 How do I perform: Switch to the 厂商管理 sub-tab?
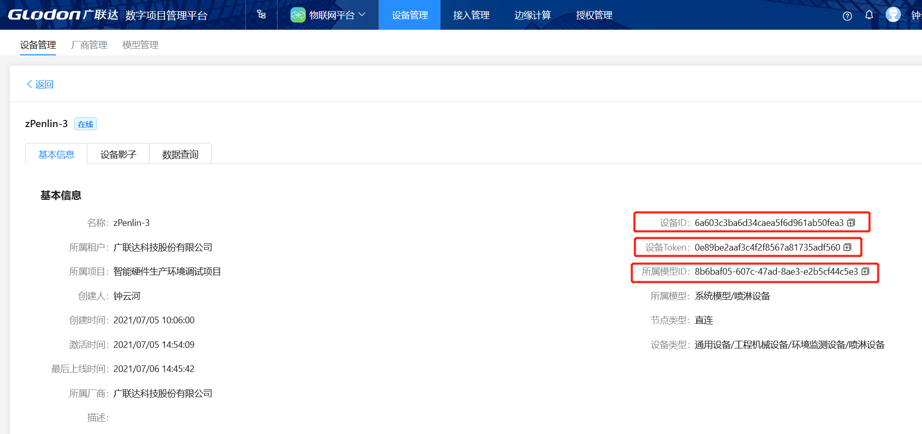coord(89,45)
